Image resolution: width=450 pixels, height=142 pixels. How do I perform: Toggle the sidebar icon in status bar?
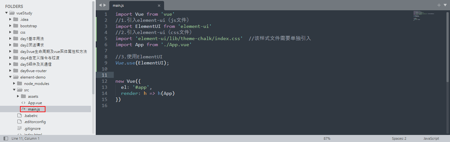click(6, 138)
